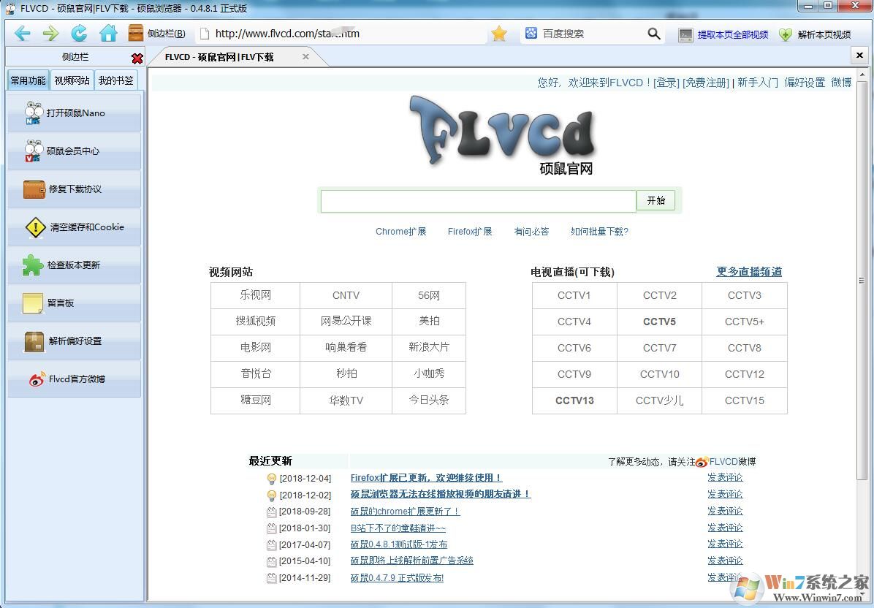This screenshot has width=874, height=608.
Task: Open 更多直播频道 link
Action: (748, 272)
